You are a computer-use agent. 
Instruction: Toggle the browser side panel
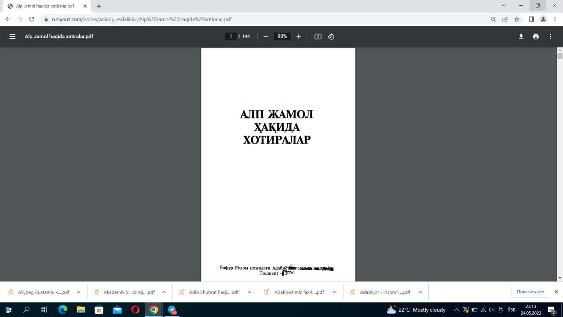(x=531, y=19)
